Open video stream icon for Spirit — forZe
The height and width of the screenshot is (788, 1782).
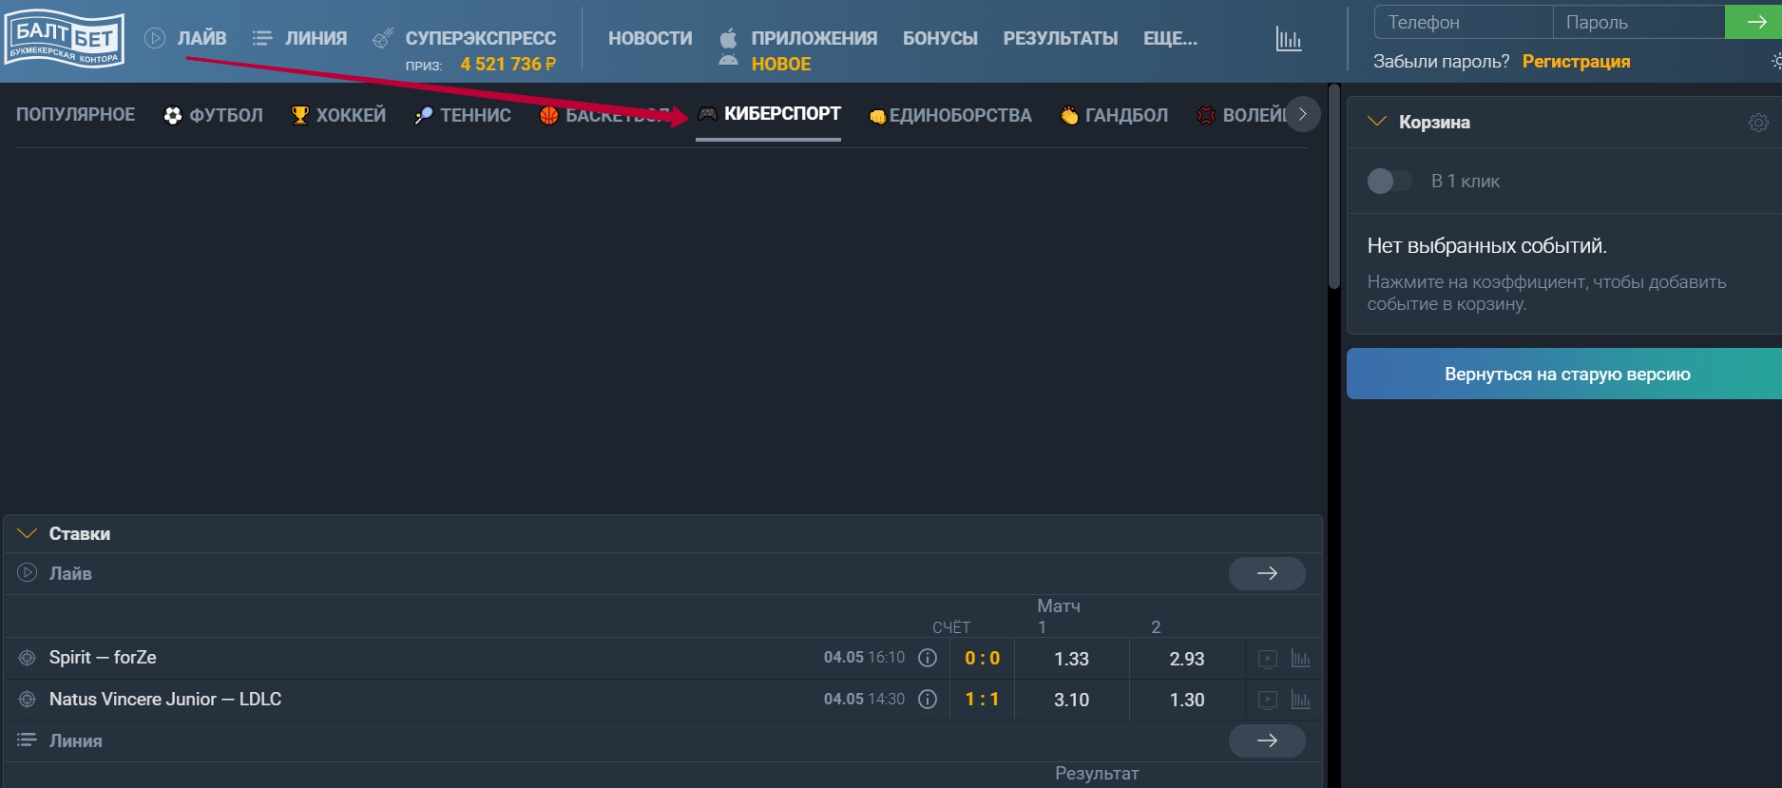click(1268, 659)
